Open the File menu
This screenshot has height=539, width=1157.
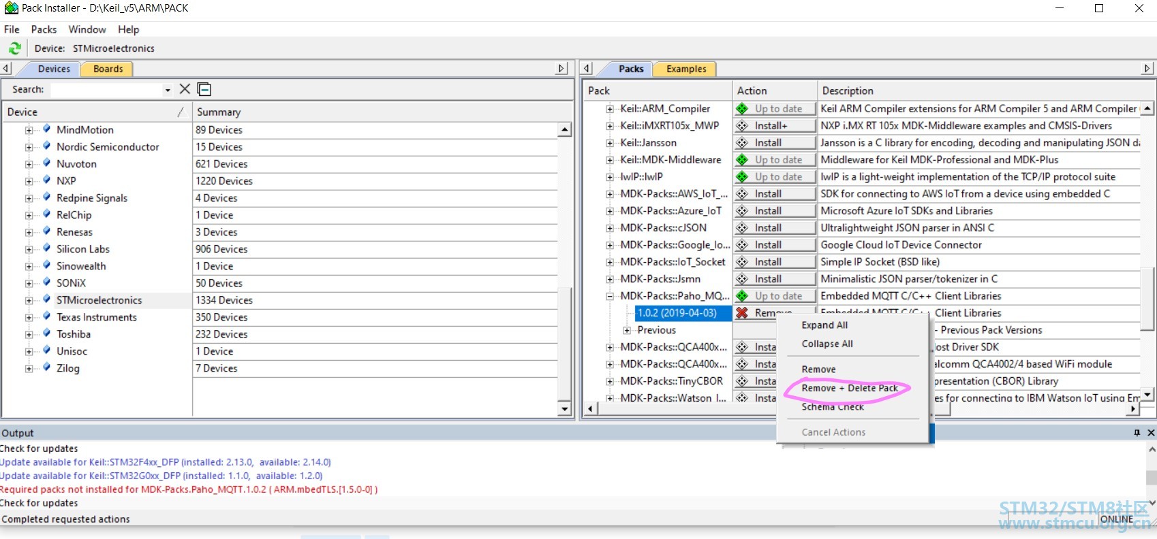tap(12, 29)
